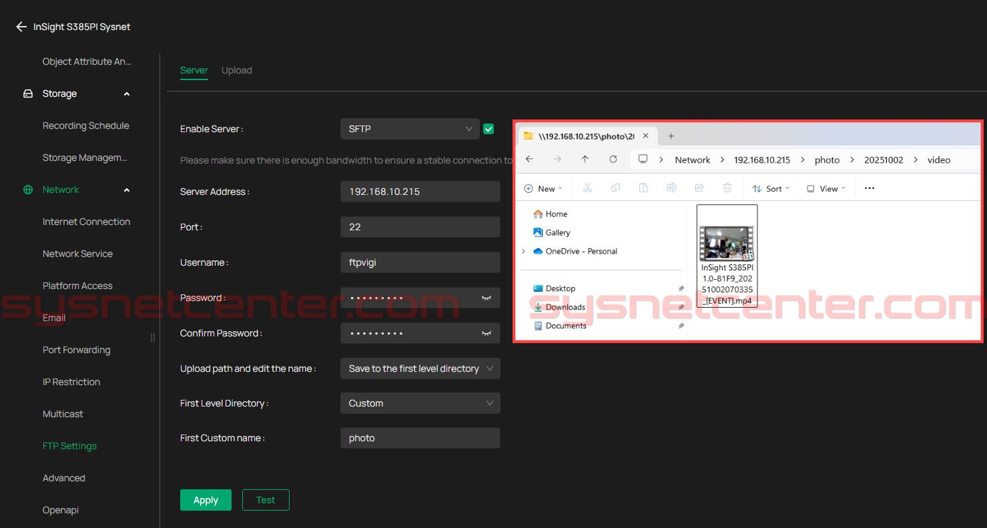Click the cut scissors icon in Explorer toolbar
Screen dimensions: 987x528
click(x=587, y=188)
